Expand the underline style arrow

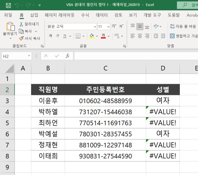point(70,36)
